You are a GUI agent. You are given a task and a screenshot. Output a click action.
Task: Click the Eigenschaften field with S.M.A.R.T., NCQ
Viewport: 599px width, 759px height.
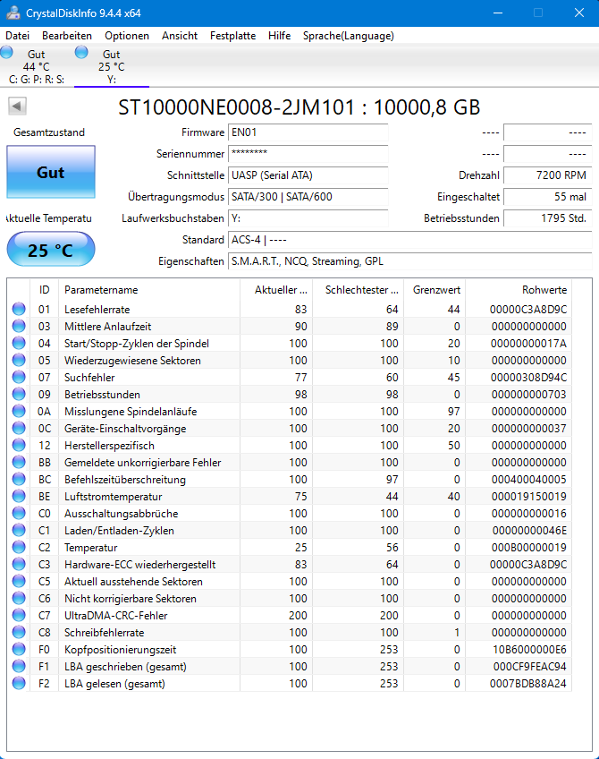tap(410, 261)
